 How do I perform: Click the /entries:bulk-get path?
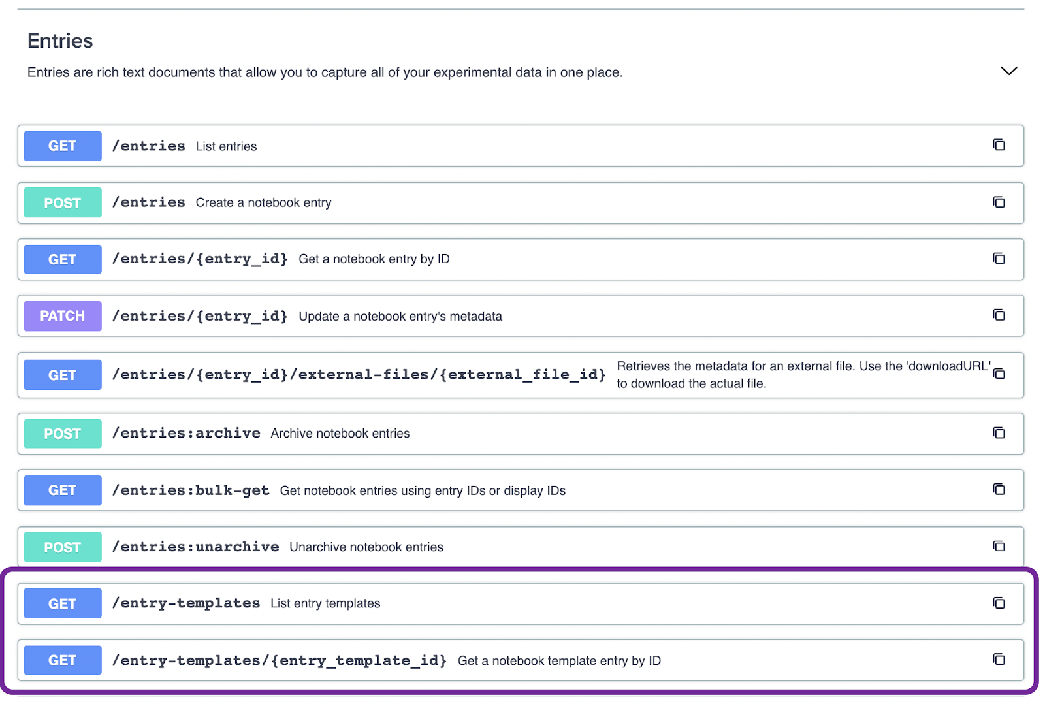point(191,490)
